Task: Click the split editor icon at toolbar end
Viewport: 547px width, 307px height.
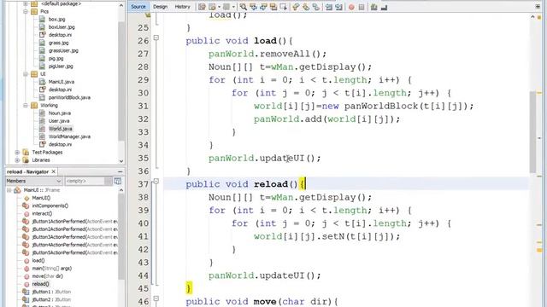Action: [x=538, y=7]
